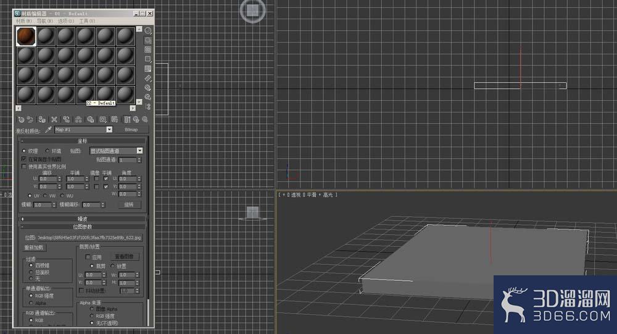Image resolution: width=617 pixels, height=334 pixels.
Task: Open Material ID Channel icon
Action: pos(102,119)
